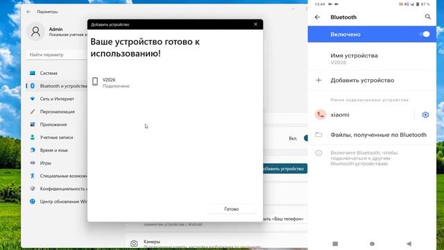This screenshot has width=444, height=250.
Task: Click the plus icon on the phone
Action: tap(318, 81)
